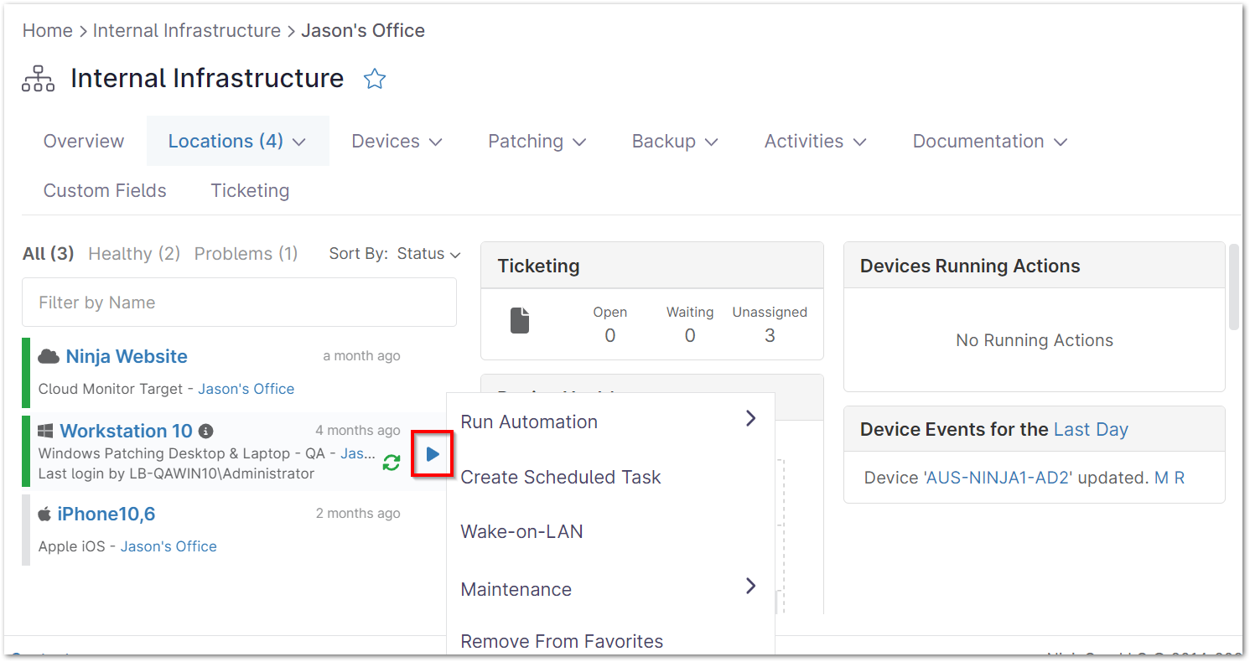Click the Last Day link in Device Events
Screen dimensions: 1250x662
point(1091,430)
